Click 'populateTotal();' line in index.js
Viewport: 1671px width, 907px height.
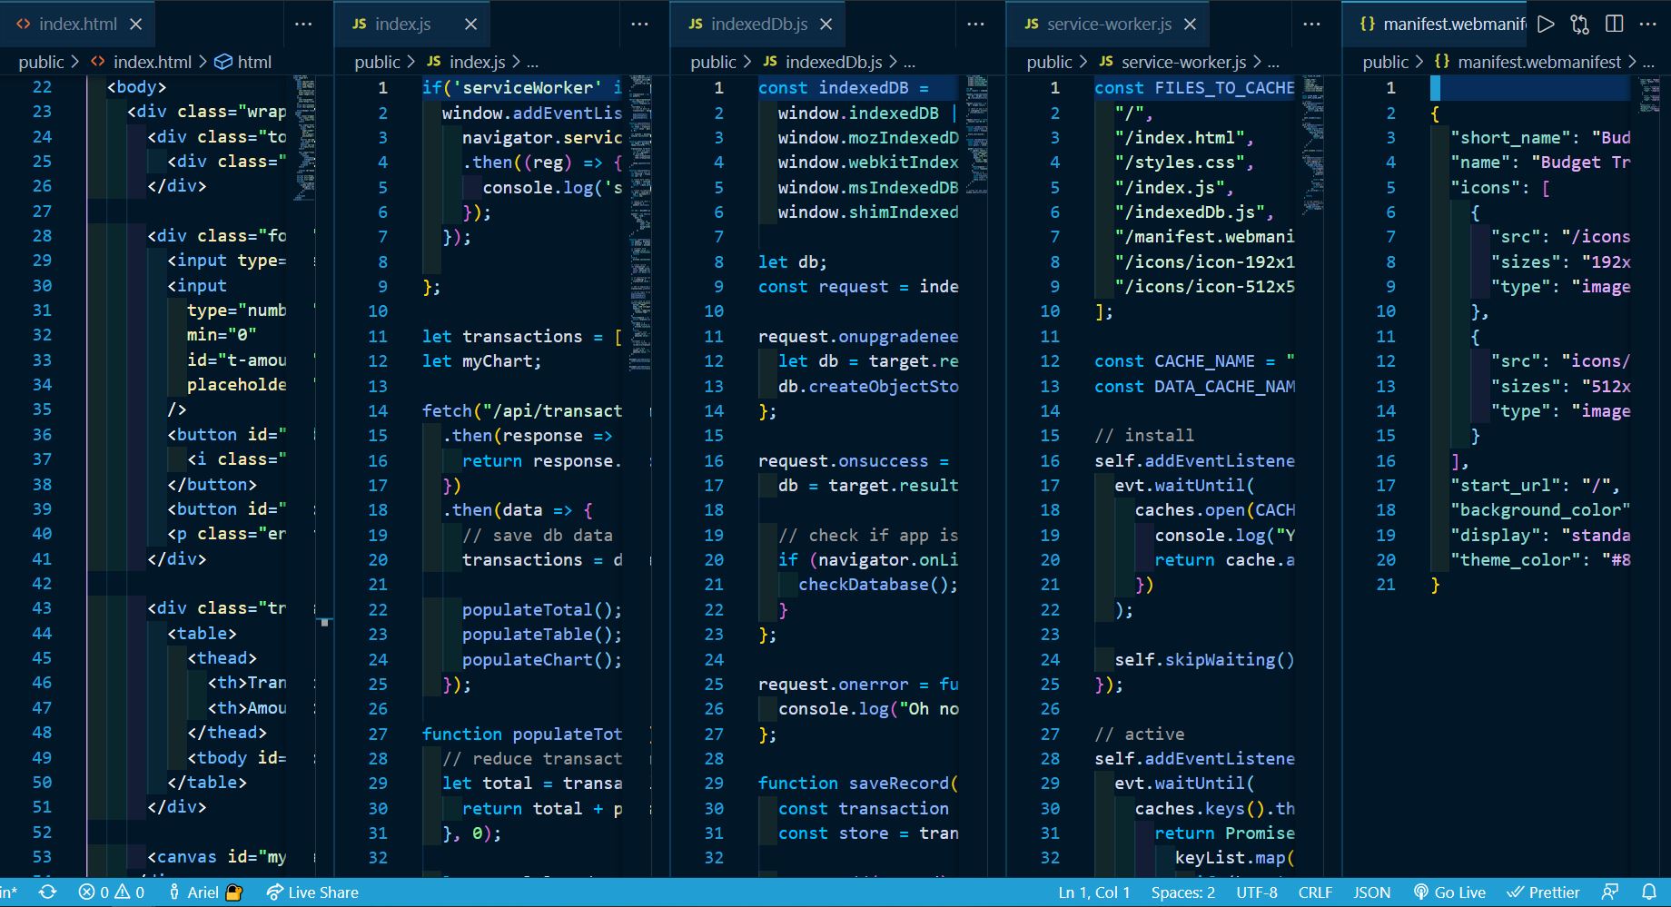[542, 609]
